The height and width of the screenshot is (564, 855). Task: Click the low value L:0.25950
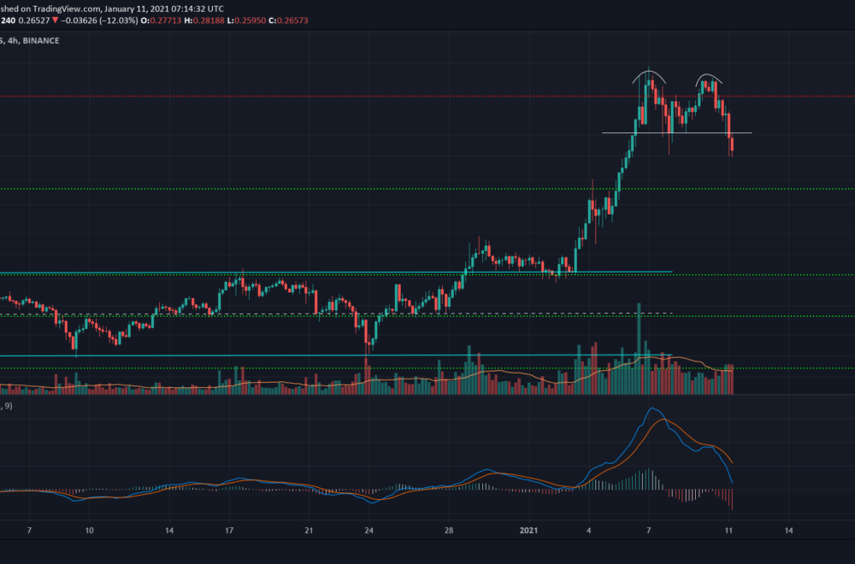(246, 21)
